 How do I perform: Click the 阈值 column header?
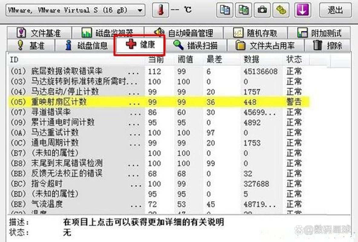pos(189,60)
